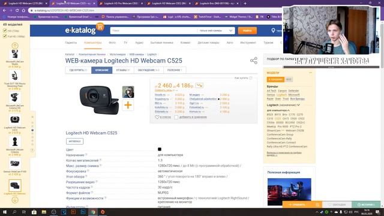The height and width of the screenshot is (216, 384).
Task: Open the Windows Start menu
Action: (x=5, y=212)
